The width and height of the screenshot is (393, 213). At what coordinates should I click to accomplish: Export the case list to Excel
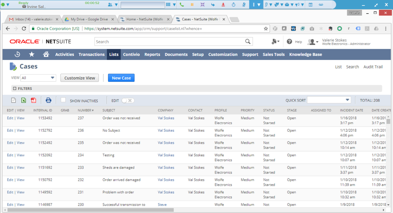pyautogui.click(x=23, y=100)
